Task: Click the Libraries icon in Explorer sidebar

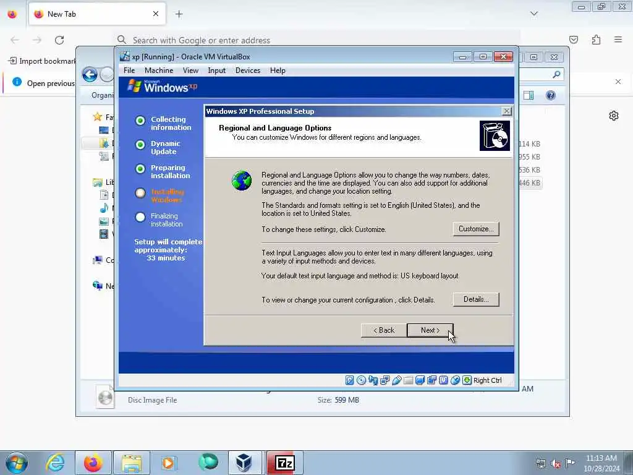Action: (97, 182)
